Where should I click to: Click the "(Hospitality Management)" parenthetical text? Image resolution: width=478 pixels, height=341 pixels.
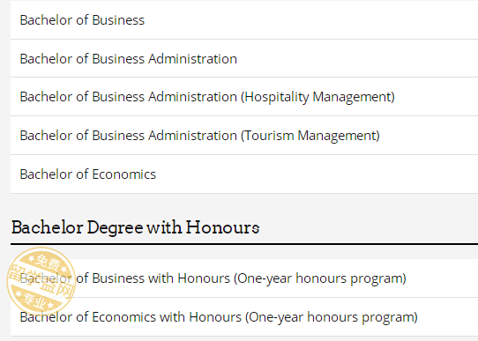point(317,98)
